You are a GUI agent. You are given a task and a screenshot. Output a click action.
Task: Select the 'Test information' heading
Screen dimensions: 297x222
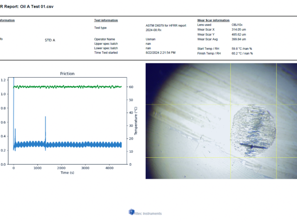(x=106, y=20)
